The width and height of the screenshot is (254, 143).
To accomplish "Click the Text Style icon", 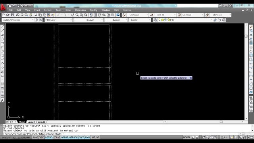I will [x=124, y=15].
